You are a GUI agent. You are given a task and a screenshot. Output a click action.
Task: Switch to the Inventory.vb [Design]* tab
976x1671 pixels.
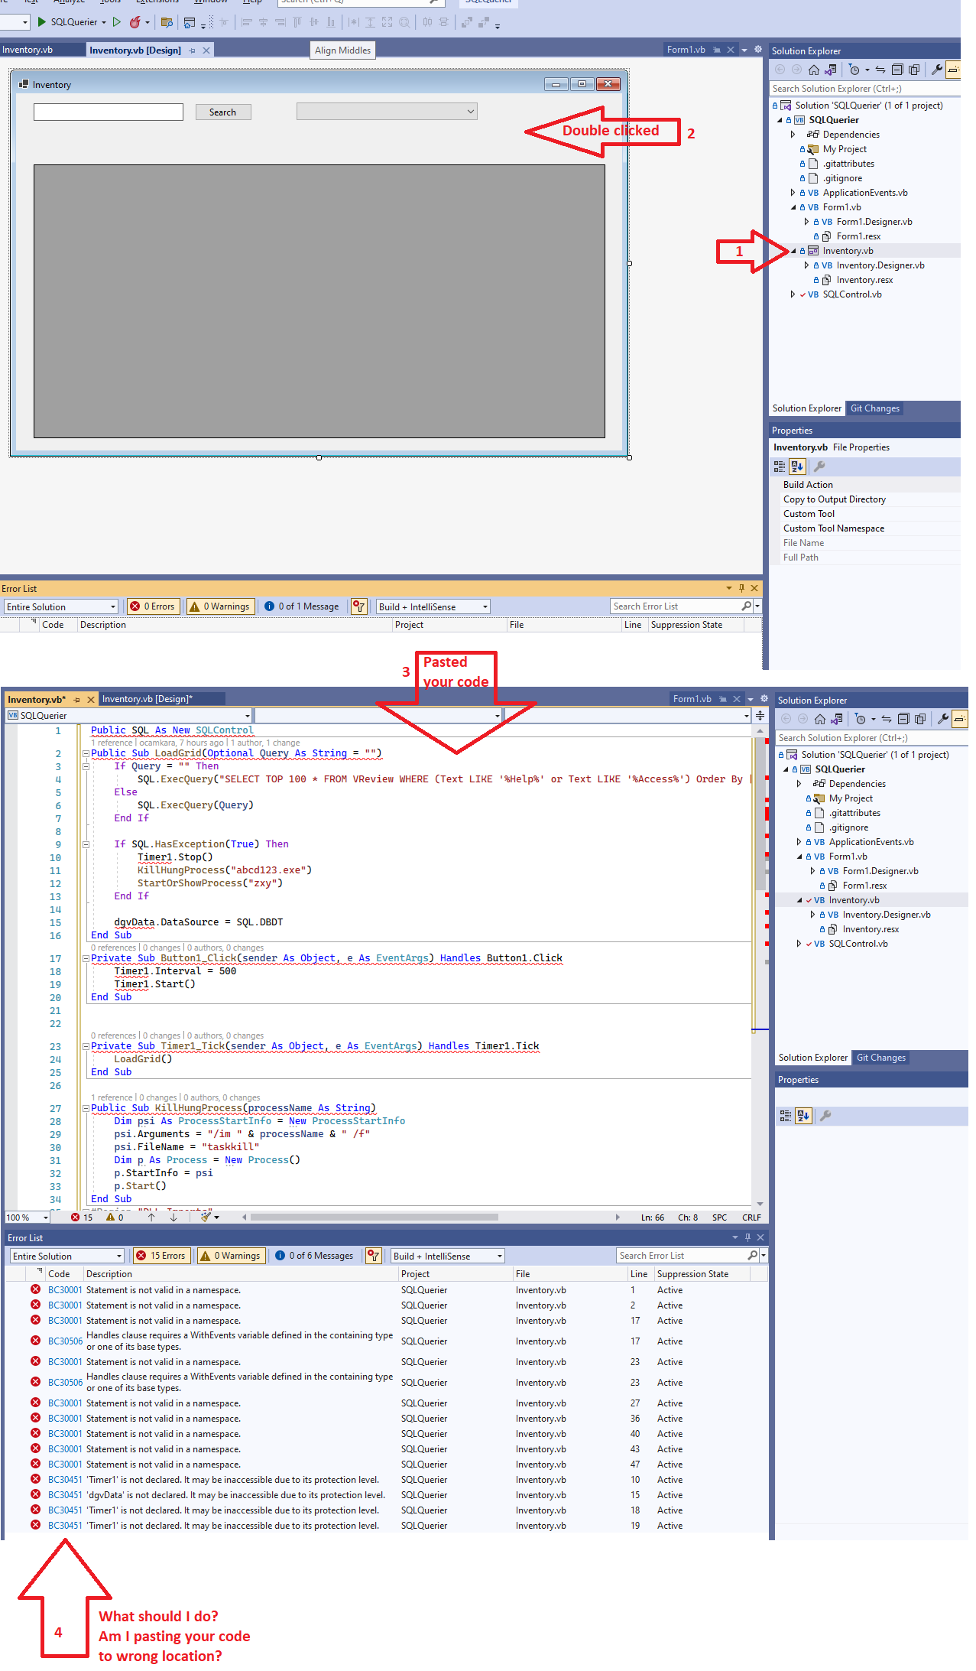click(x=148, y=699)
